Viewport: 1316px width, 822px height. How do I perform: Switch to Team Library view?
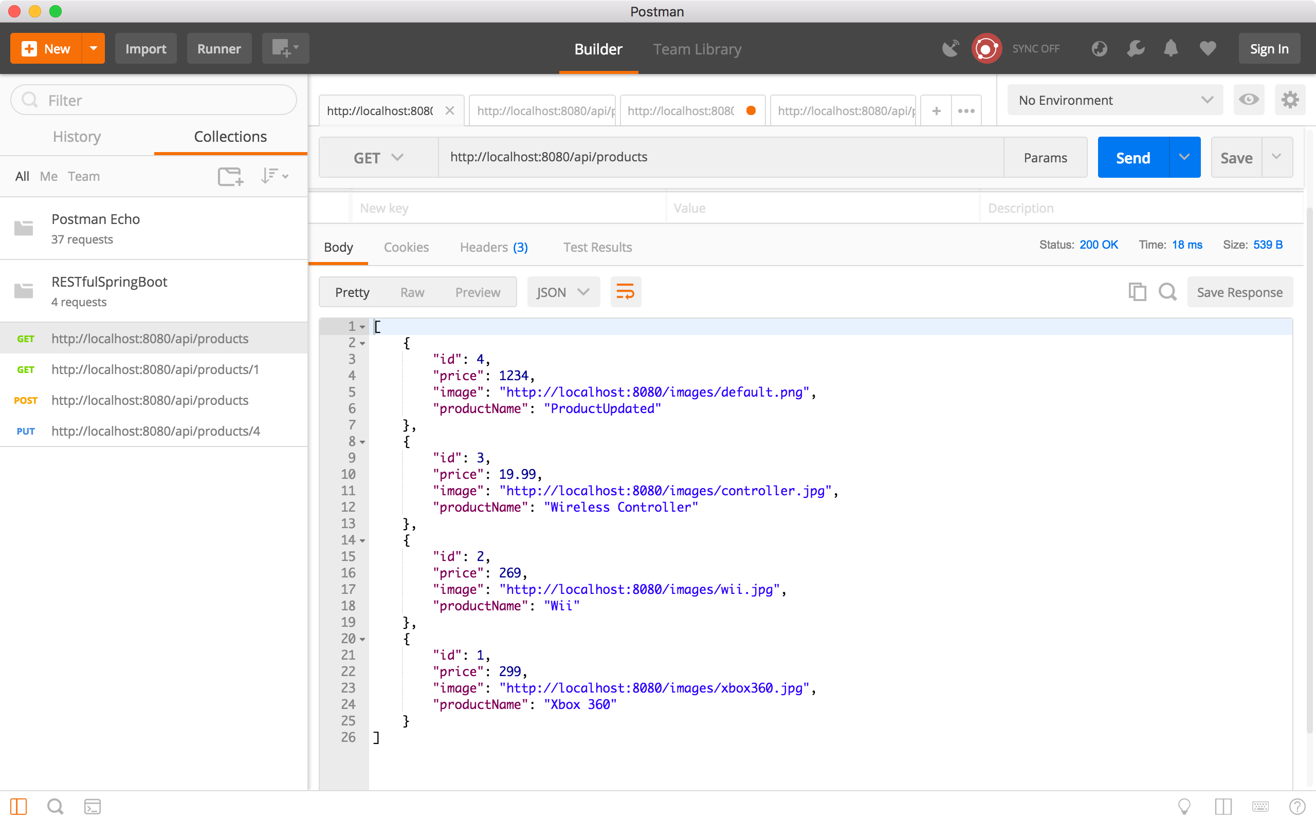pyautogui.click(x=697, y=49)
